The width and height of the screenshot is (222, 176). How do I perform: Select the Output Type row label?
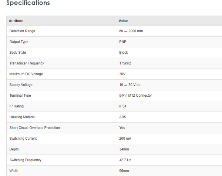(19, 42)
